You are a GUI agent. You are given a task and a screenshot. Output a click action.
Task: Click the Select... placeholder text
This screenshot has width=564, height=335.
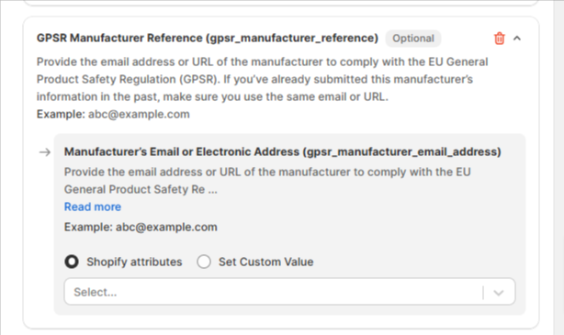click(x=96, y=292)
